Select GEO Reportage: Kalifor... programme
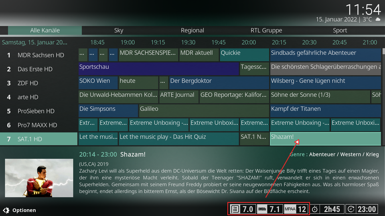385x216 pixels. (234, 97)
